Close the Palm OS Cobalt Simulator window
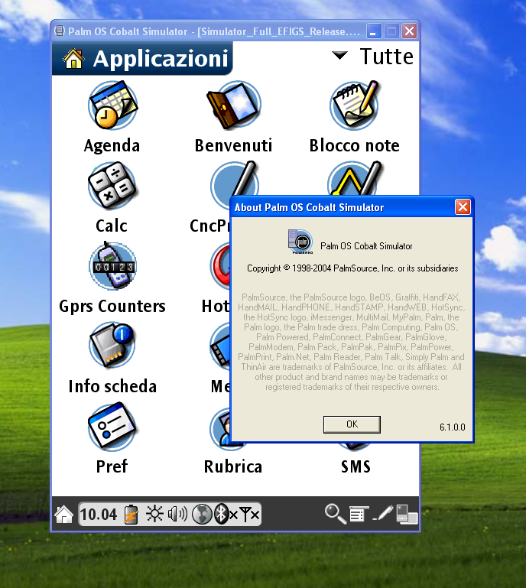This screenshot has height=588, width=526. 409,31
